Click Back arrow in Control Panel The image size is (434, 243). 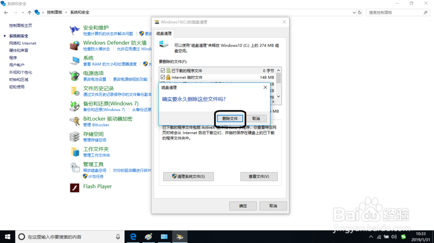pyautogui.click(x=6, y=13)
